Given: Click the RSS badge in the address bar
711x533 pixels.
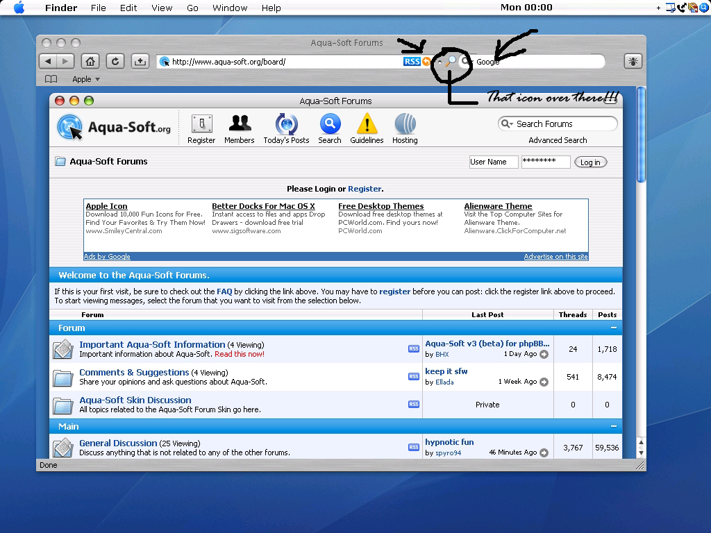Looking at the screenshot, I should point(412,61).
